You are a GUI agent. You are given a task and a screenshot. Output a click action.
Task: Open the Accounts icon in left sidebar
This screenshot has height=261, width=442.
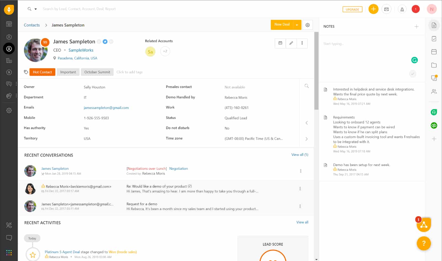[9, 61]
